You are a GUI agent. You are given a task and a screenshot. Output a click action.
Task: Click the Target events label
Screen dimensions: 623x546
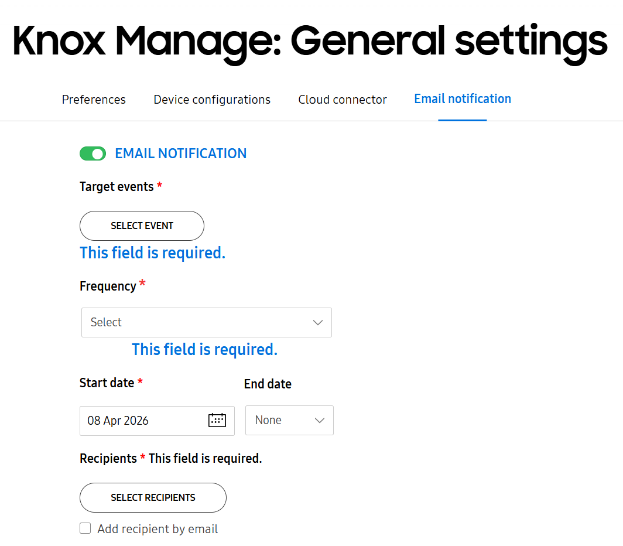117,186
